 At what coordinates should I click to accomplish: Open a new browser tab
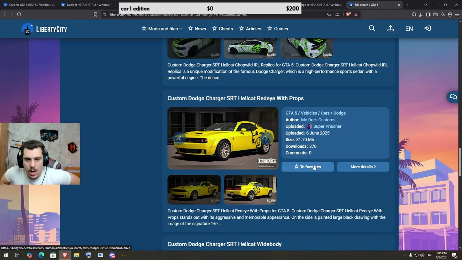[408, 5]
